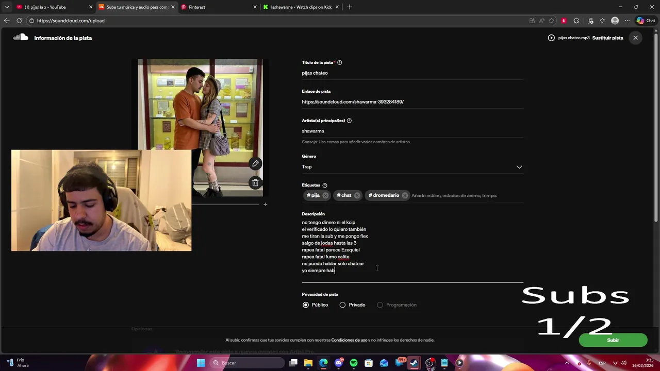Click the Artista principal field with shawarma

(x=412, y=131)
